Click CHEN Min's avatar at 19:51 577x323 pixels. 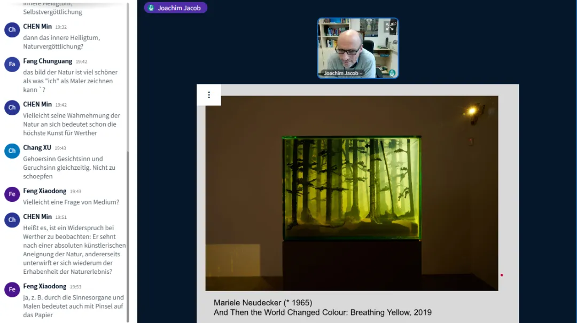point(12,220)
